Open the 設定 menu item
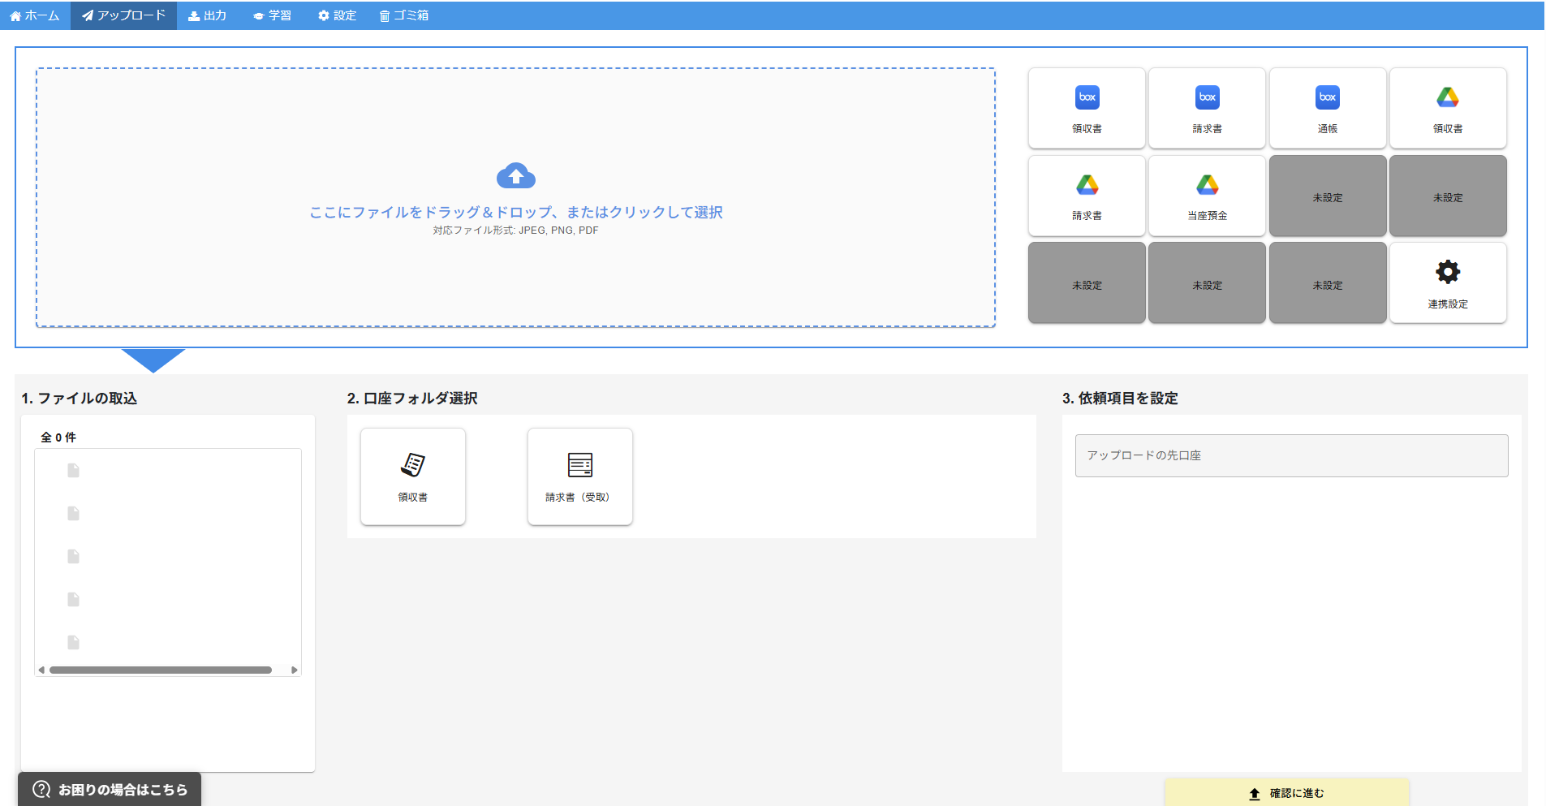The width and height of the screenshot is (1546, 806). [337, 15]
